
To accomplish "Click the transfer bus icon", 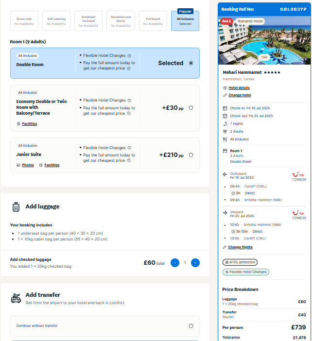I will [x=16, y=298].
